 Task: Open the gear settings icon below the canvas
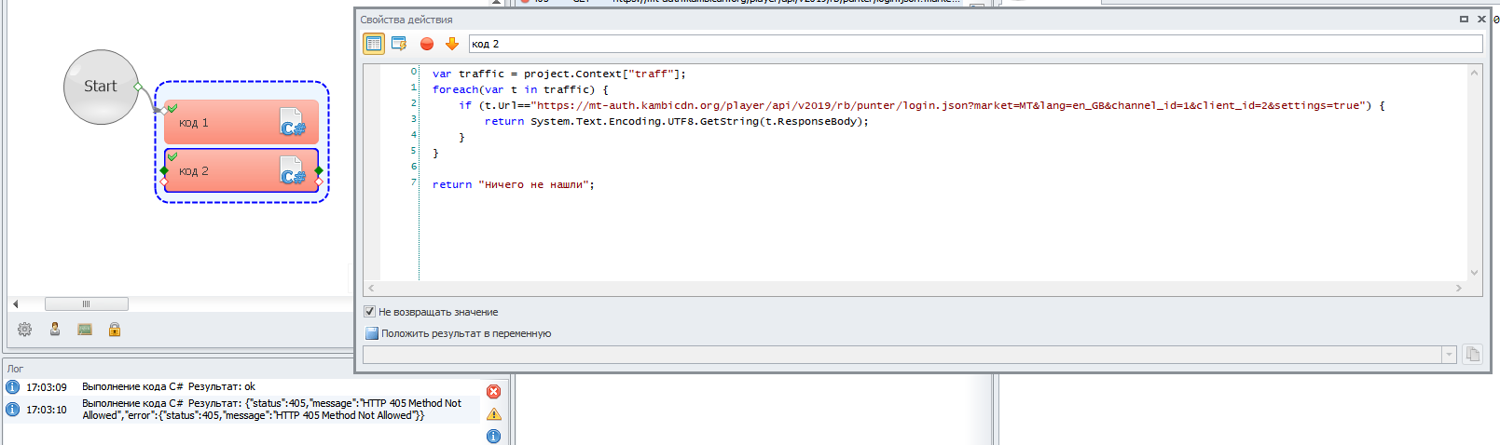point(25,330)
